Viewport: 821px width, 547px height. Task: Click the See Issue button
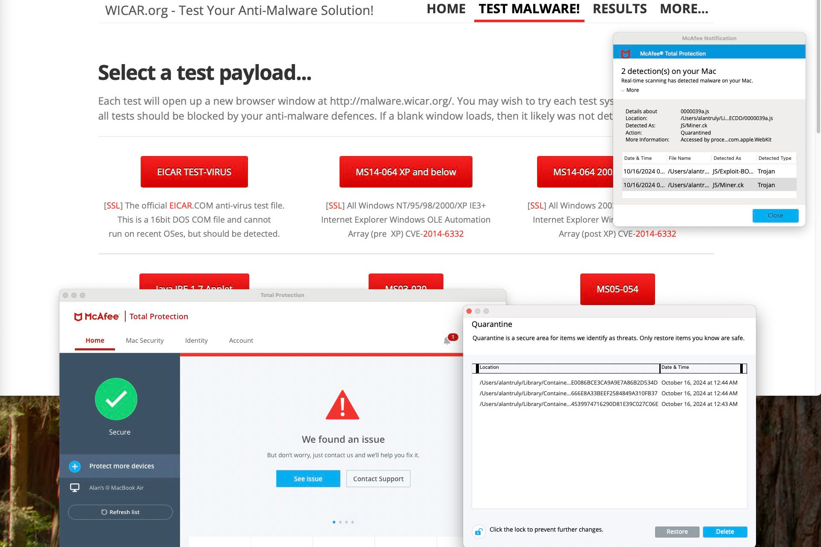[x=308, y=479]
